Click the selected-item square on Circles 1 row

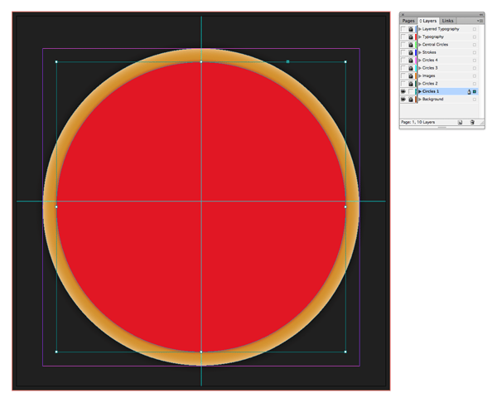pyautogui.click(x=475, y=92)
